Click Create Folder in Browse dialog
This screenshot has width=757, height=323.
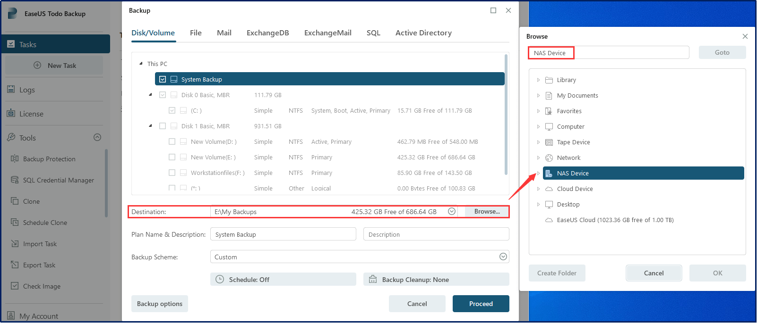(557, 273)
